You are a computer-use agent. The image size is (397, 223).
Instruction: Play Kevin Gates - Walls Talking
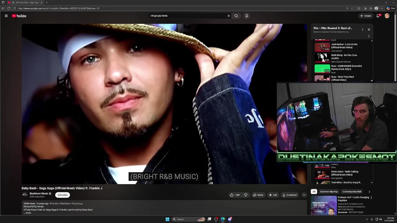click(x=343, y=174)
